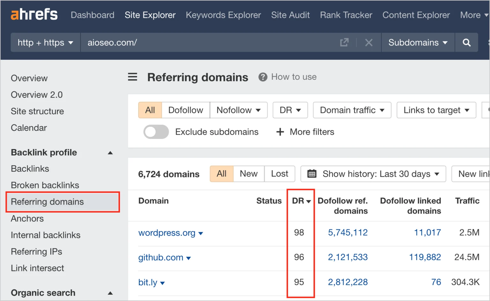Open aioseo.com via the external link icon
The width and height of the screenshot is (490, 301).
coord(344,42)
